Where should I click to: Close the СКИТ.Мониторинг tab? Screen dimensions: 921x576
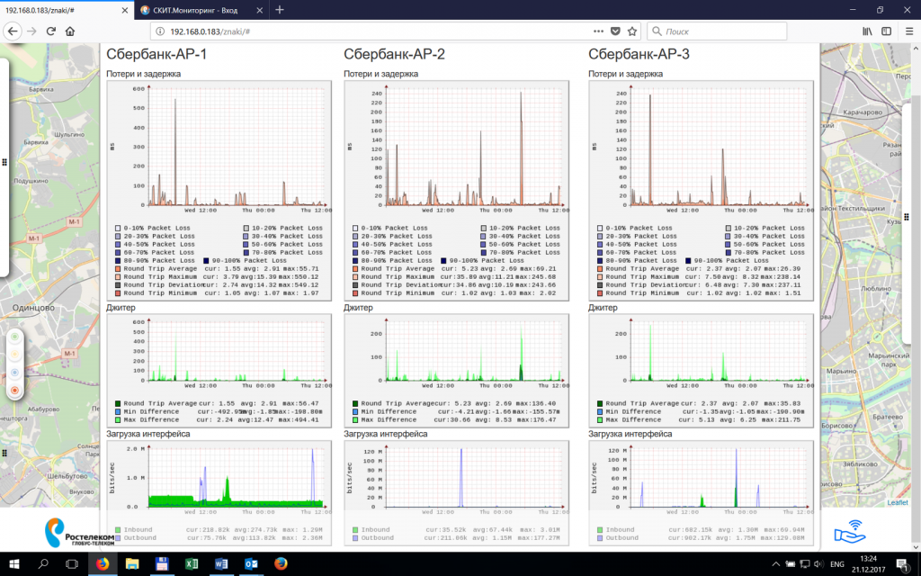pos(260,11)
